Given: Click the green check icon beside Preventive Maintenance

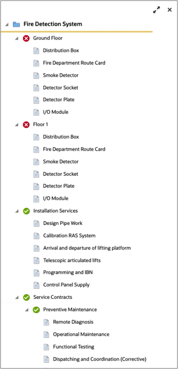Looking at the screenshot, I should (x=36, y=310).
